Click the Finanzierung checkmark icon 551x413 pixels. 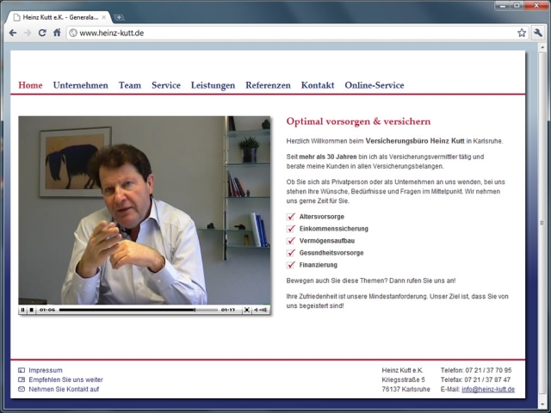click(291, 265)
